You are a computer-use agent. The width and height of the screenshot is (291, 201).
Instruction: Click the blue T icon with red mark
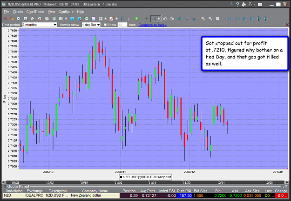[x=79, y=19]
